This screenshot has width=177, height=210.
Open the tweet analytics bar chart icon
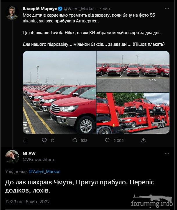point(25,140)
